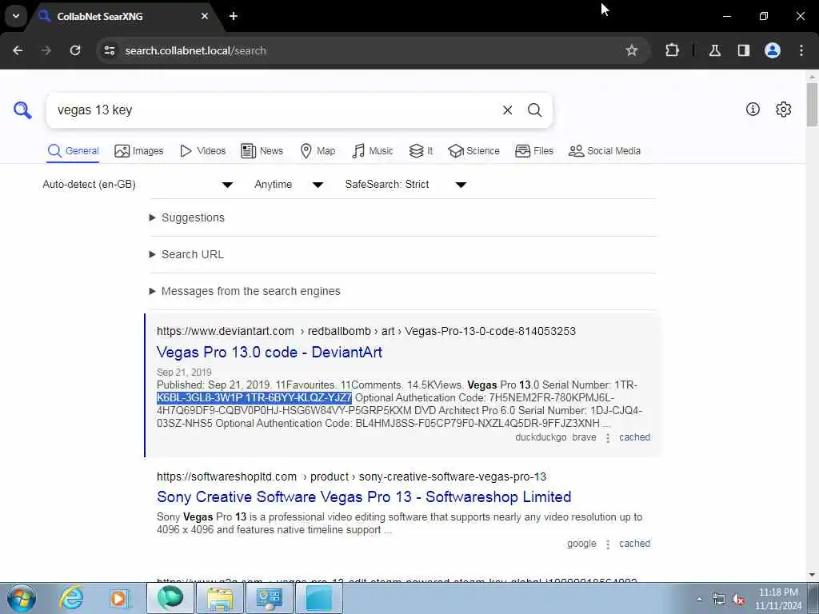Submit search with magnifier button

(534, 110)
